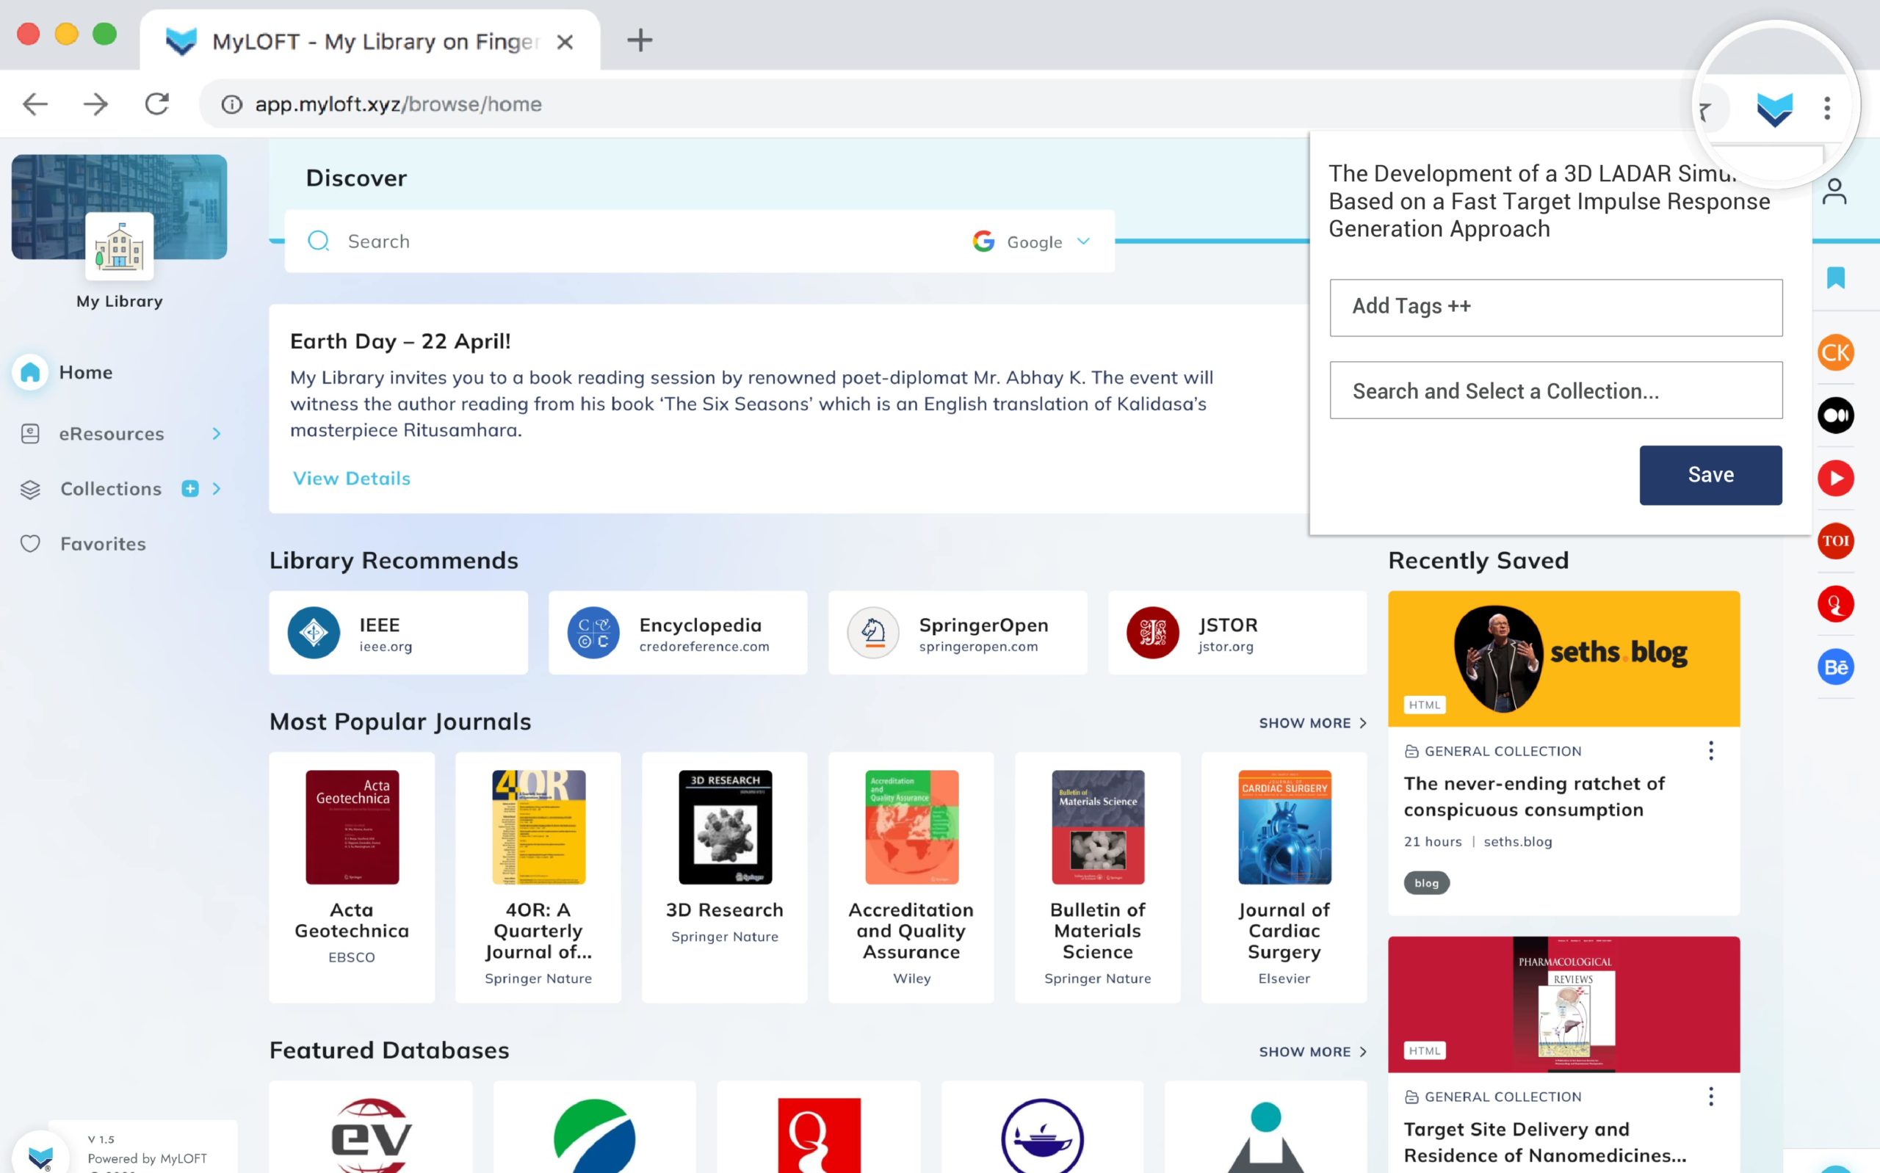Click the Add Tags input field
Viewport: 1880px width, 1173px height.
(x=1555, y=308)
